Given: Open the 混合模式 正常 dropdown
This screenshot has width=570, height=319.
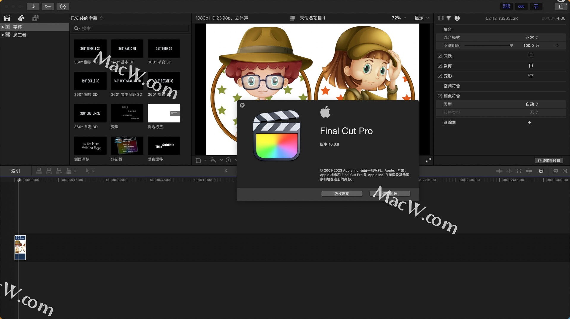Looking at the screenshot, I should pos(532,37).
